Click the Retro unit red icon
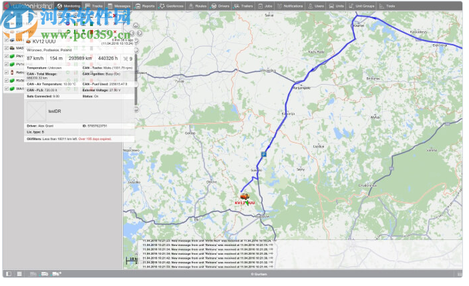Screen dimensions: 469x286 click(x=12, y=72)
